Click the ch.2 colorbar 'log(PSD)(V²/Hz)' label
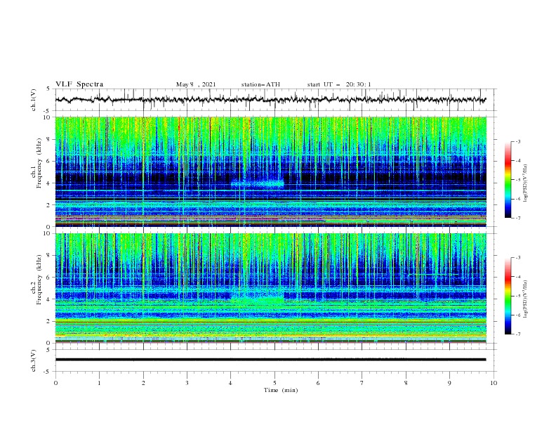The height and width of the screenshot is (430, 556). [526, 299]
